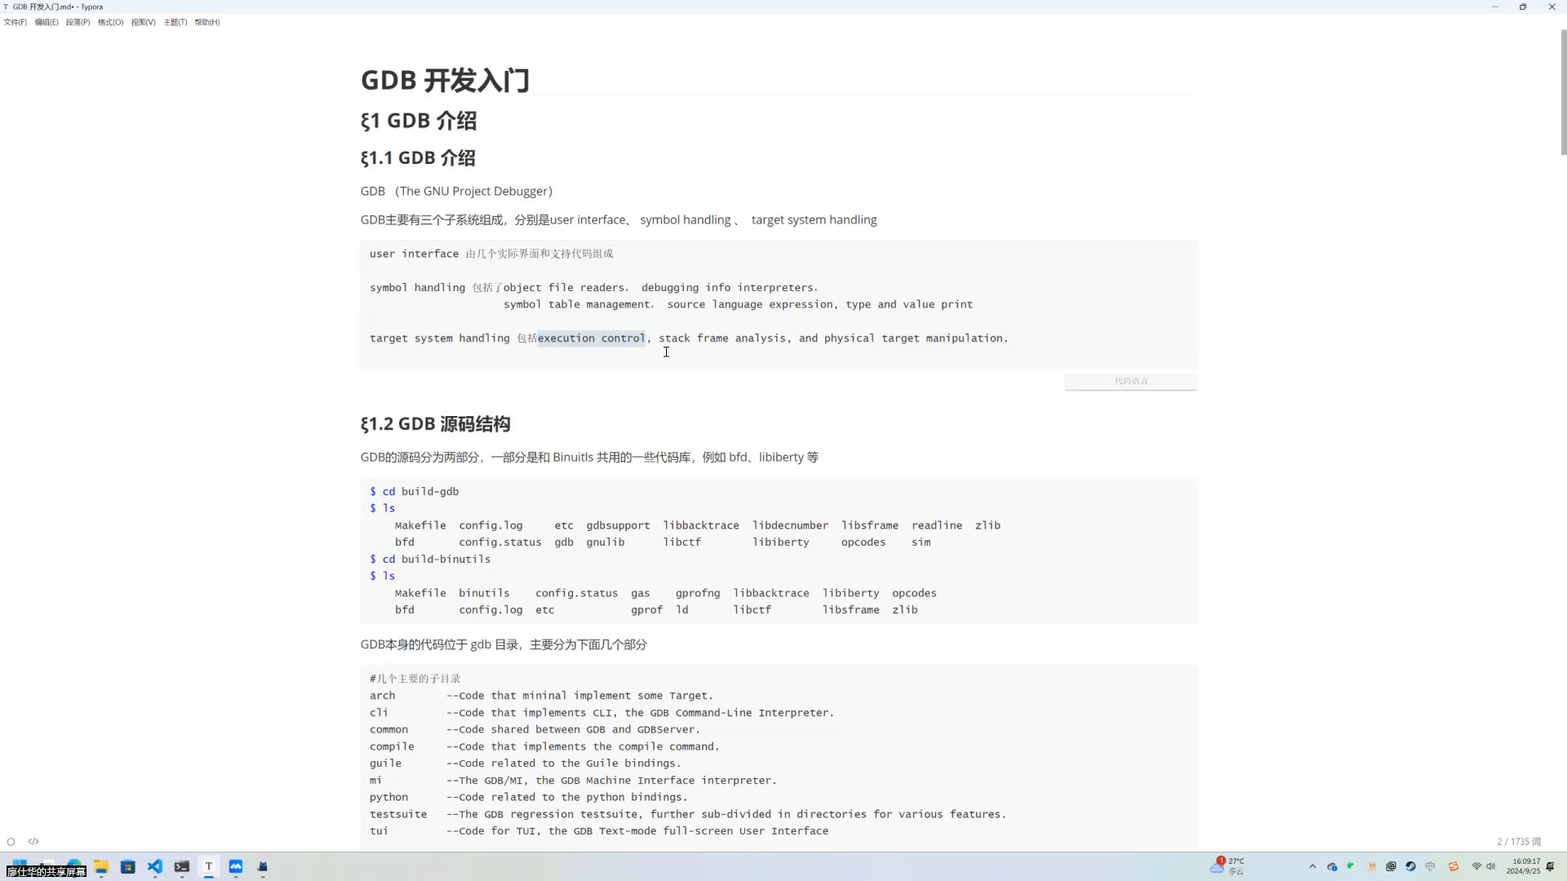This screenshot has height=881, width=1567.
Task: Open clock and calendar 16:09:17
Action: point(1523,866)
